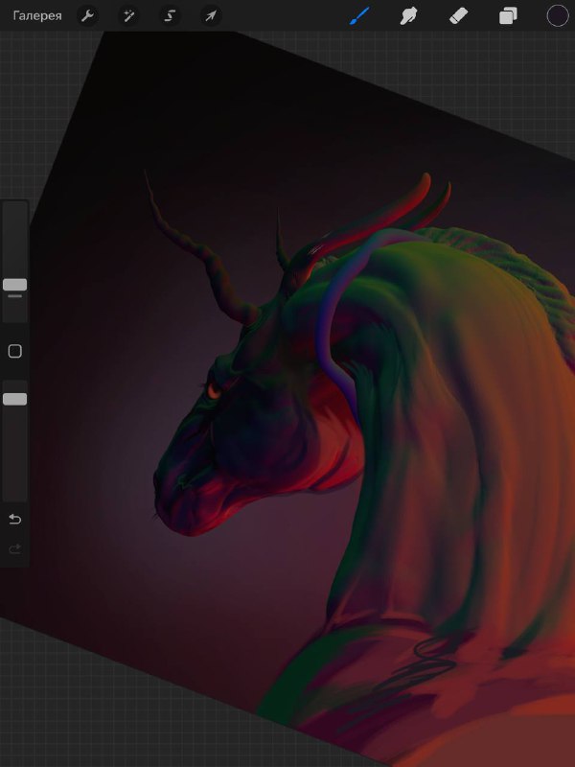Open the Actions wrench menu

point(87,16)
